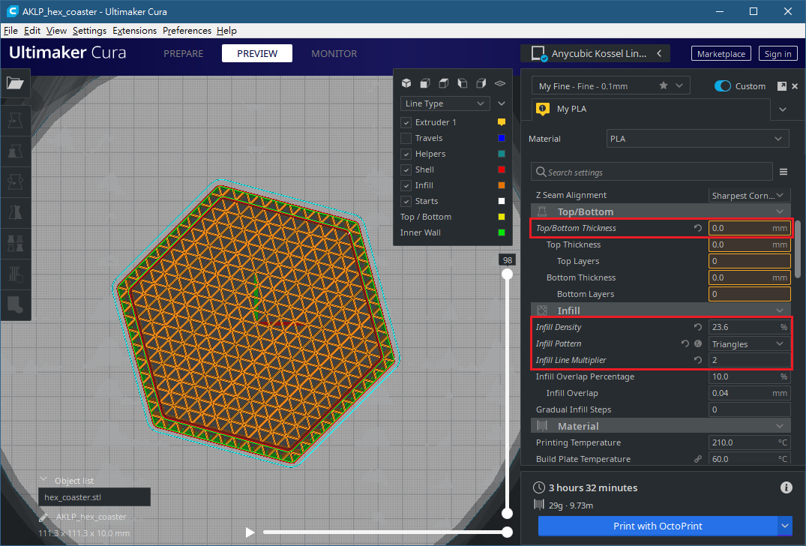Collapse the line type legend panel
Screen dimensions: 806x546
(502, 103)
